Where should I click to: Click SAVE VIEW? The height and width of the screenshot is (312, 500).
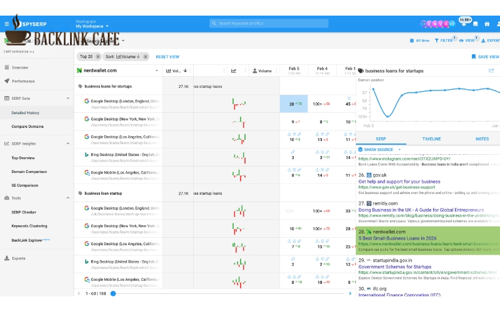tap(486, 57)
